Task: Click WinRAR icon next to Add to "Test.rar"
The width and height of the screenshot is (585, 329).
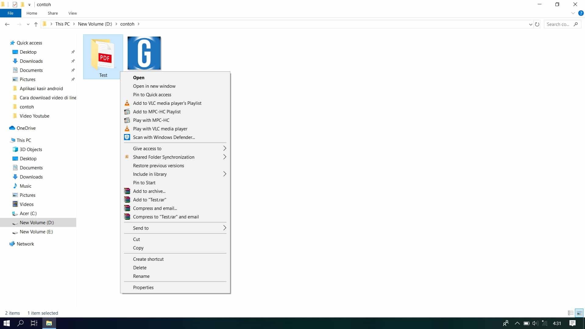Action: [x=127, y=200]
